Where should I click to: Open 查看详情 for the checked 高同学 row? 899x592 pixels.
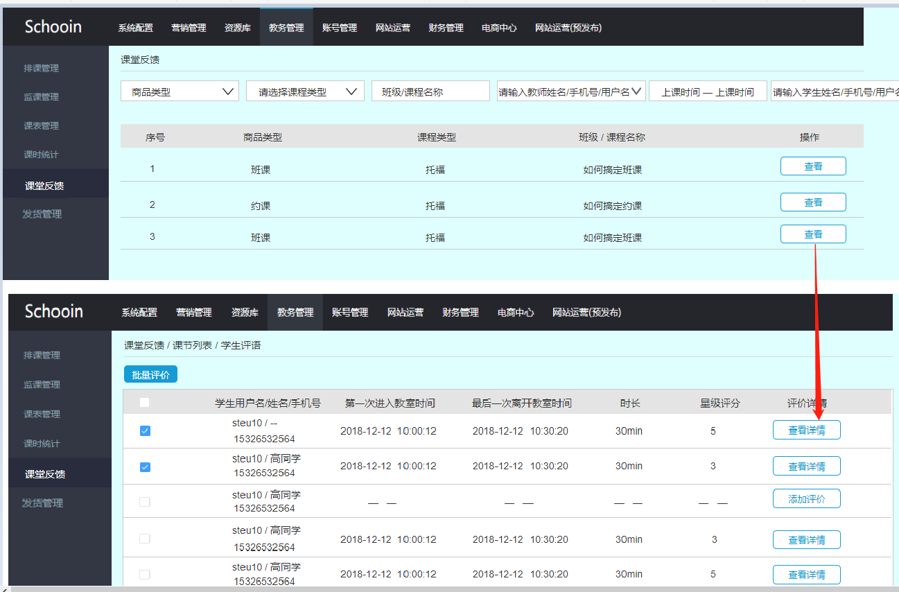coord(807,467)
